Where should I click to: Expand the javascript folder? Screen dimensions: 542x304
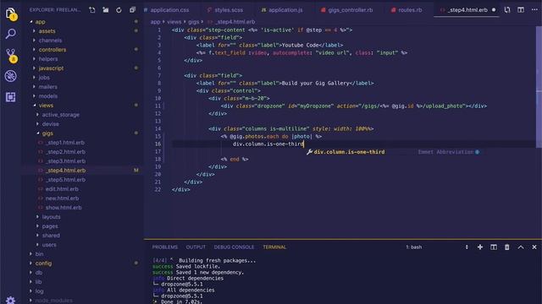[x=51, y=68]
